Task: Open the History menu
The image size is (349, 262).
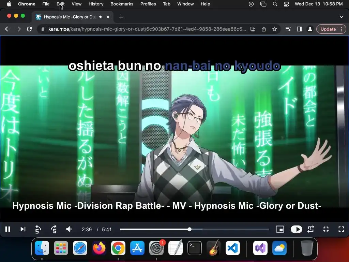Action: click(96, 4)
